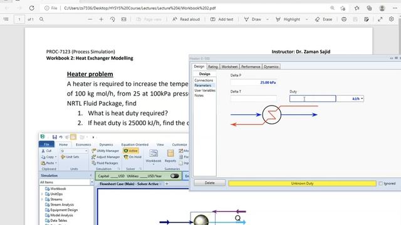Click Unit Sets in HYSYS ribbon
Screen dimensions: 401x225
[x=70, y=157]
